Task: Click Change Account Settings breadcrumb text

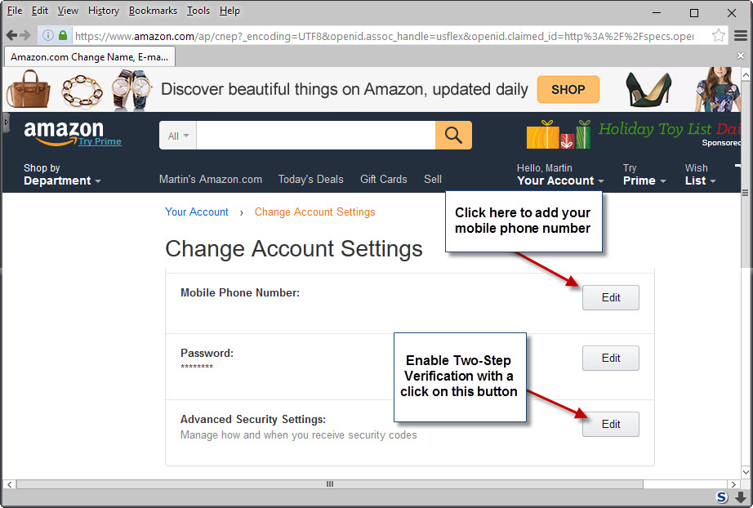Action: coord(314,212)
